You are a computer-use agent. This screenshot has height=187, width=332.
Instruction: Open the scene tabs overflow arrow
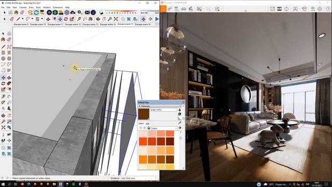[x=156, y=24]
